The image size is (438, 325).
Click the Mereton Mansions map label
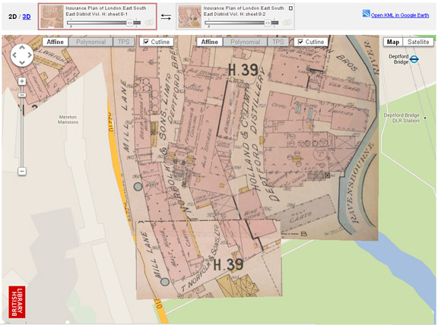(x=68, y=120)
